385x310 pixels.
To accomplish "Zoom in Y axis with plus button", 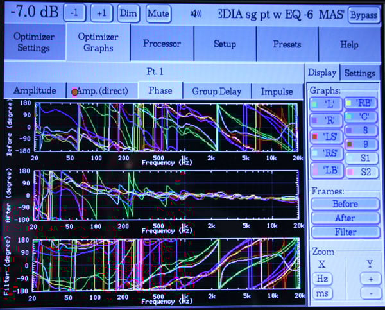I will [x=369, y=279].
